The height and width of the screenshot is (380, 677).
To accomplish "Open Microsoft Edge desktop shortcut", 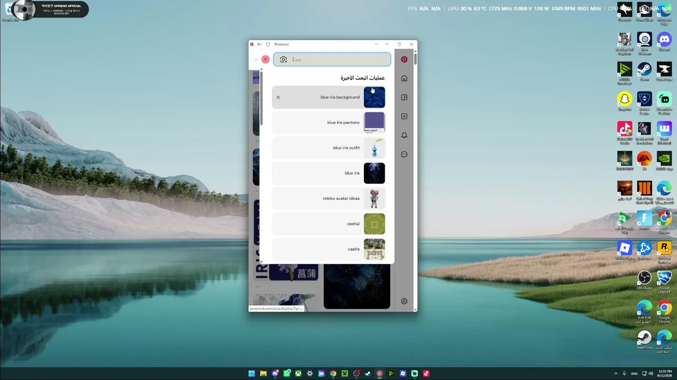I will [x=664, y=13].
